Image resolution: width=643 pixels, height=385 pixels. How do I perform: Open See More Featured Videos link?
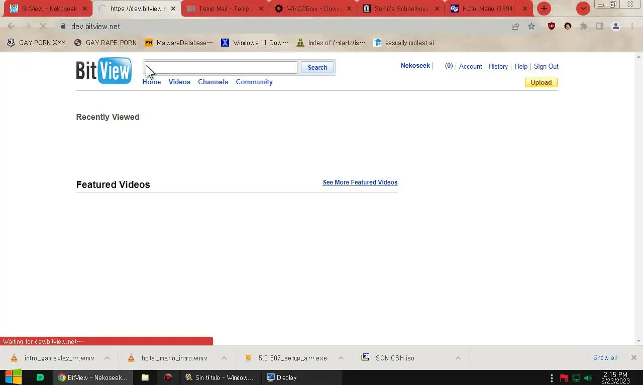coord(360,182)
